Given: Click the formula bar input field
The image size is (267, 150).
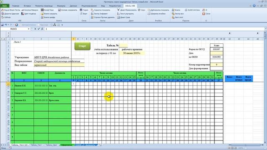Looking at the screenshot, I should tap(154, 29).
